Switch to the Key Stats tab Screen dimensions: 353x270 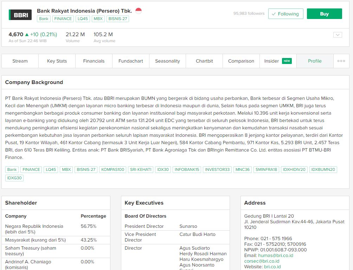[57, 61]
